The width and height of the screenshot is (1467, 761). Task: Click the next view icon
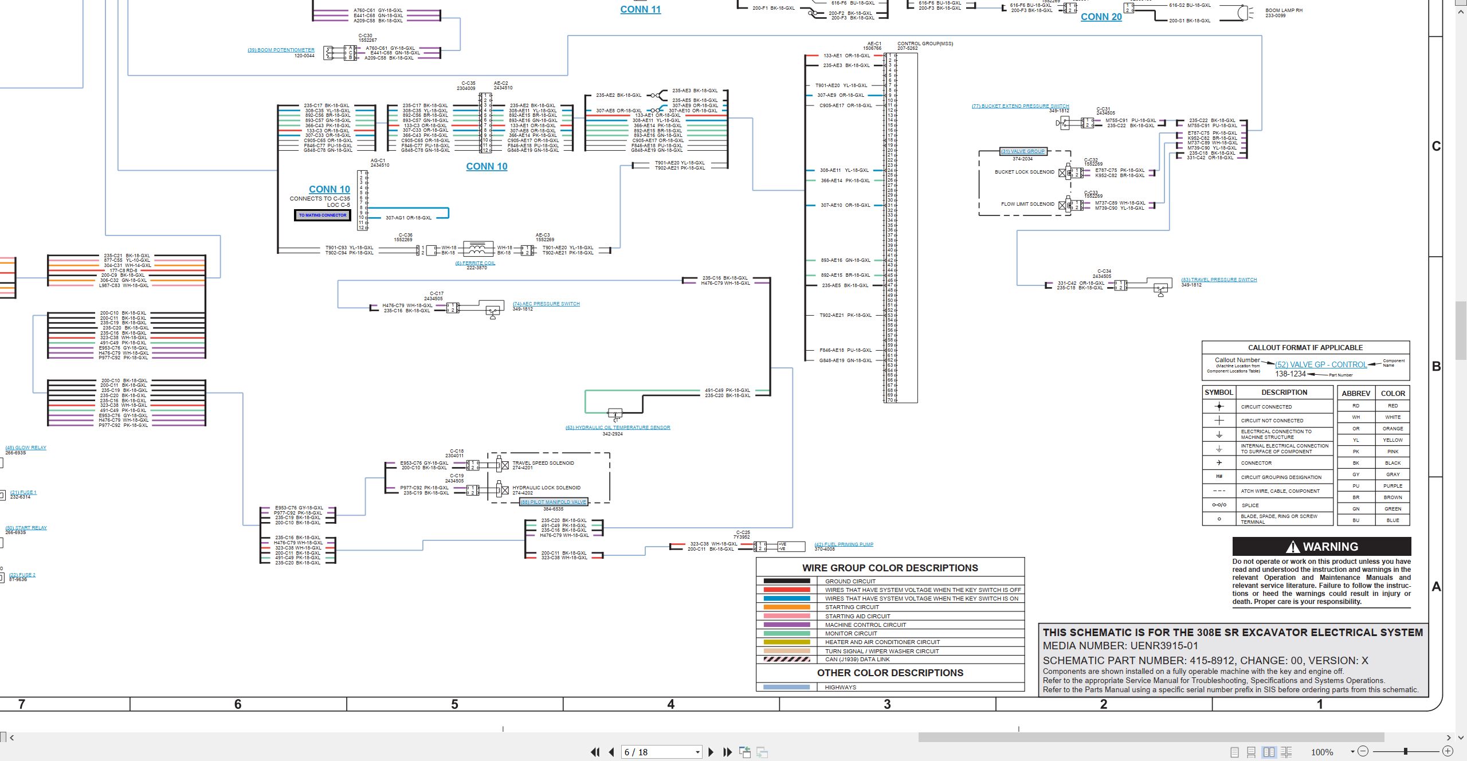(x=762, y=752)
